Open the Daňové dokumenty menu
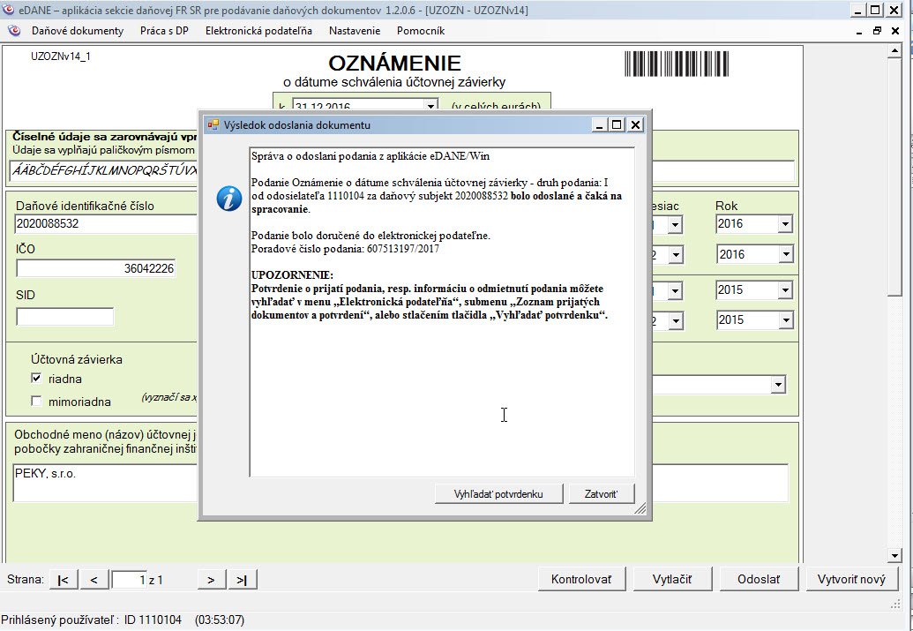The image size is (913, 631). coord(78,31)
